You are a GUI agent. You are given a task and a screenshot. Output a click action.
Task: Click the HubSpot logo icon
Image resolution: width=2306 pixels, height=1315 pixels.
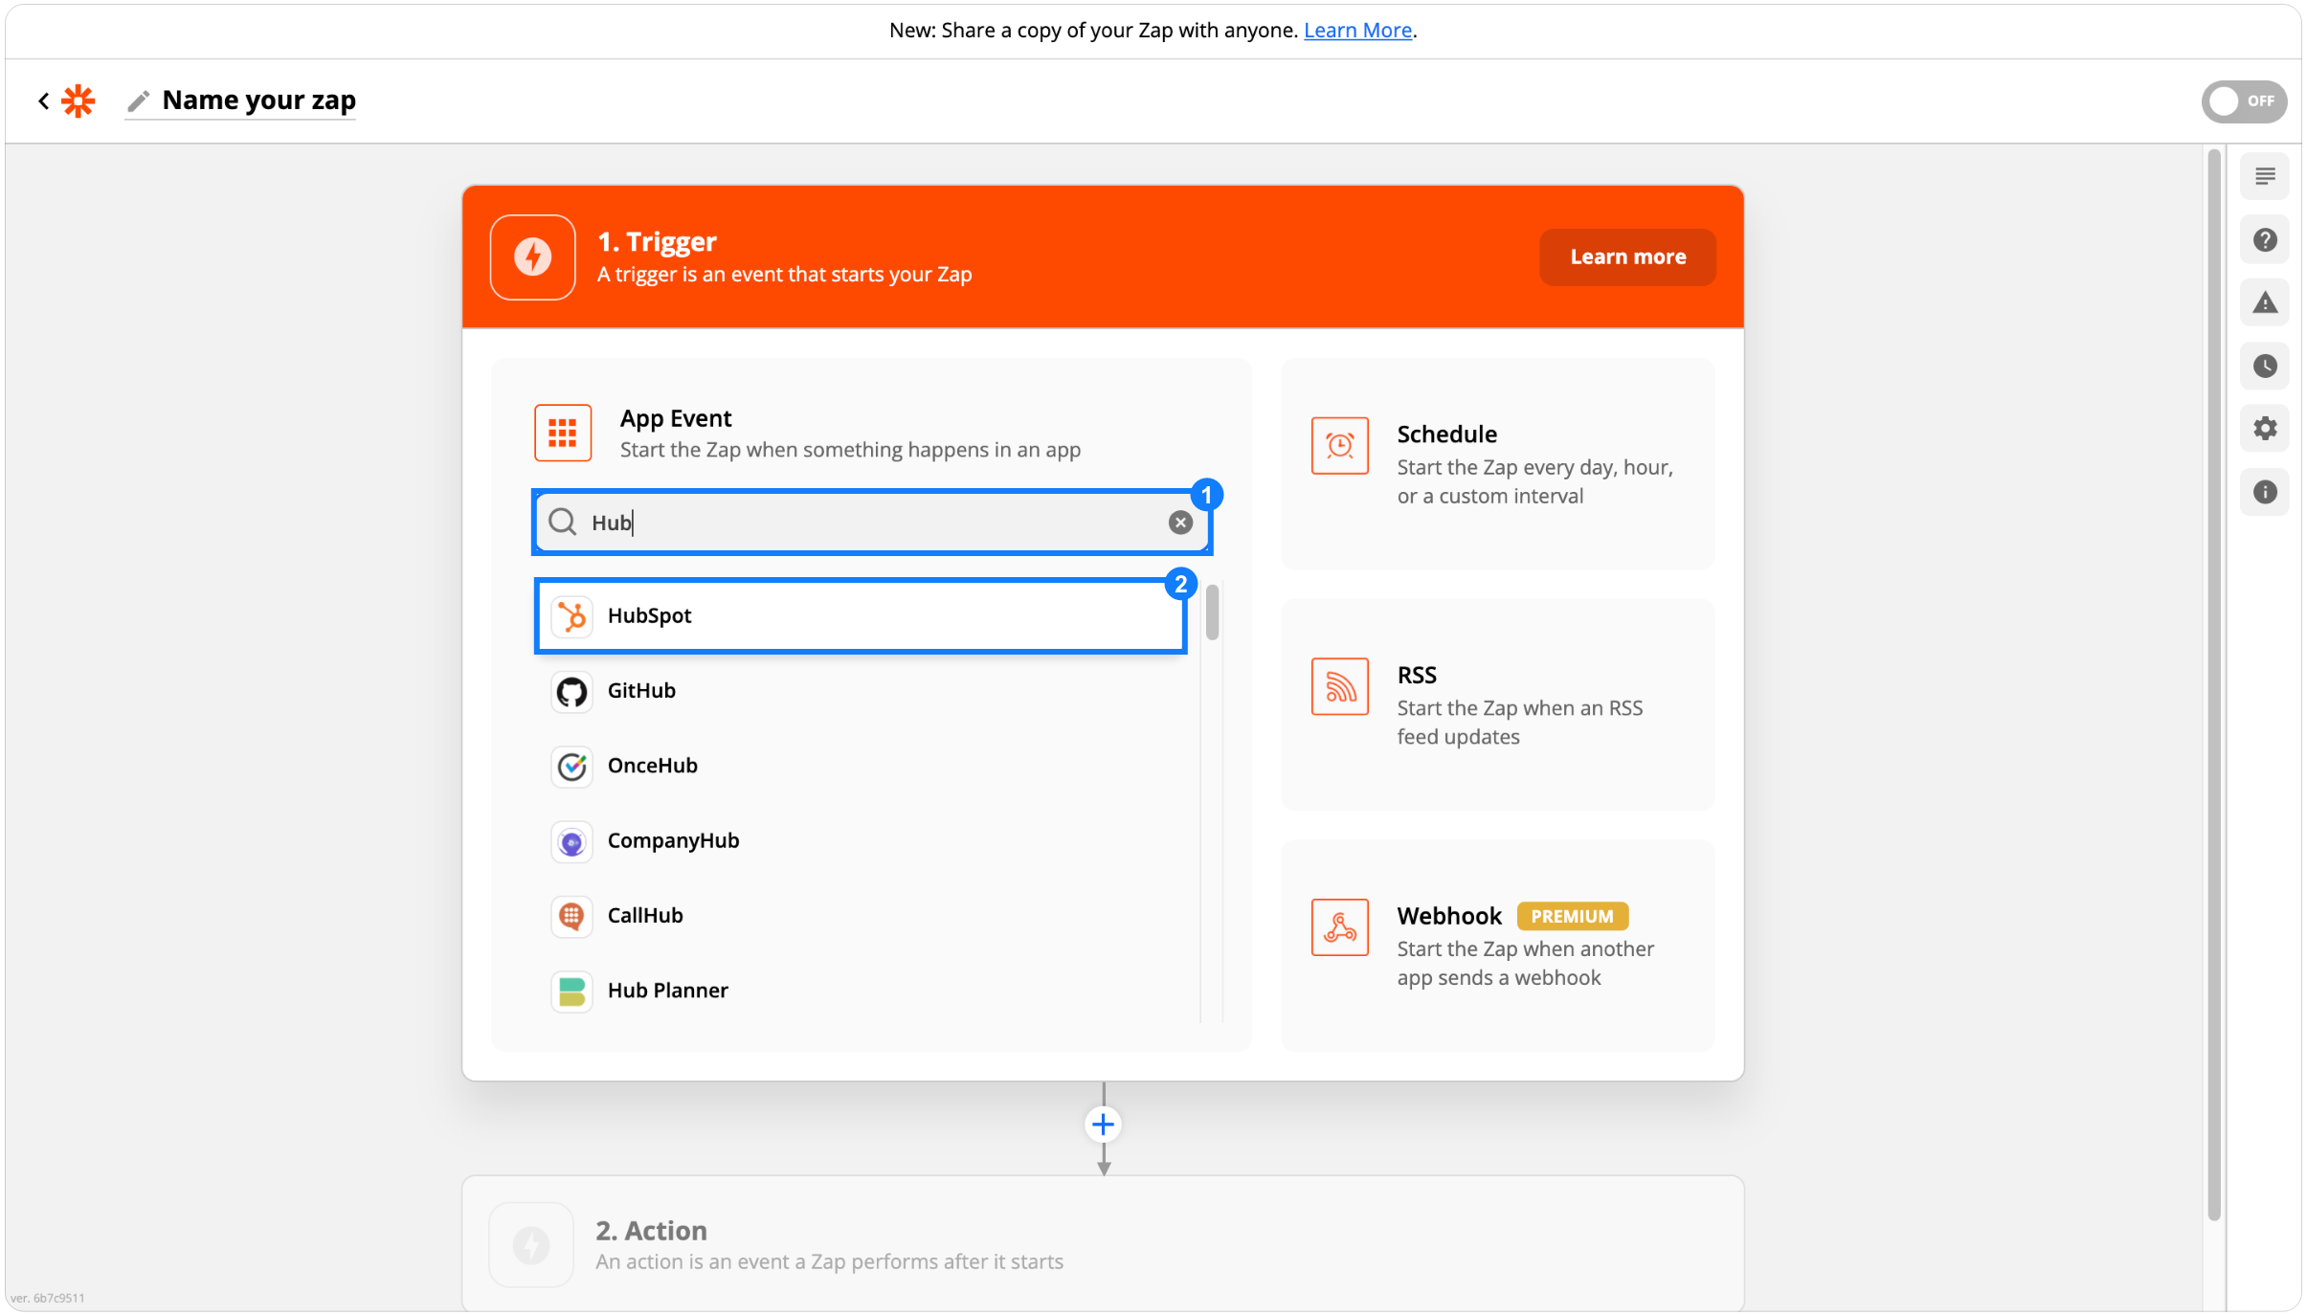pyautogui.click(x=571, y=615)
